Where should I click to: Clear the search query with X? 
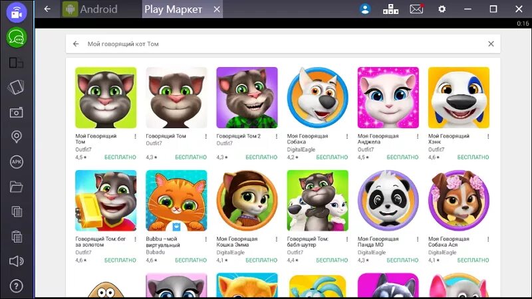click(491, 44)
